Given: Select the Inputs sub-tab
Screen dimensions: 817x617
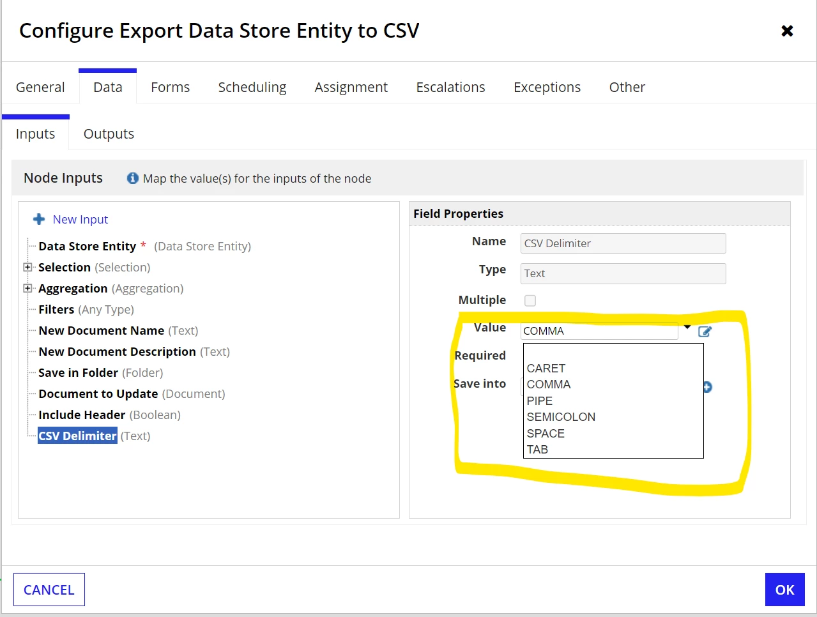Looking at the screenshot, I should click(35, 133).
